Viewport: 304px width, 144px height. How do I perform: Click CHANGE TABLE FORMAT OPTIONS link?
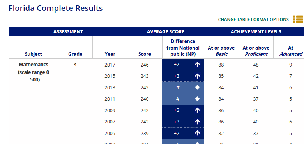tap(253, 19)
